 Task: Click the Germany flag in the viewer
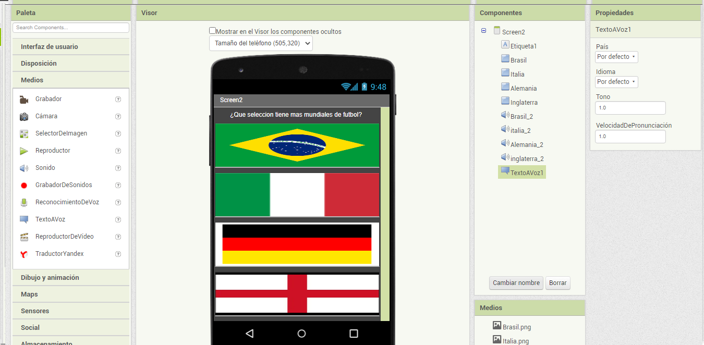pyautogui.click(x=297, y=244)
